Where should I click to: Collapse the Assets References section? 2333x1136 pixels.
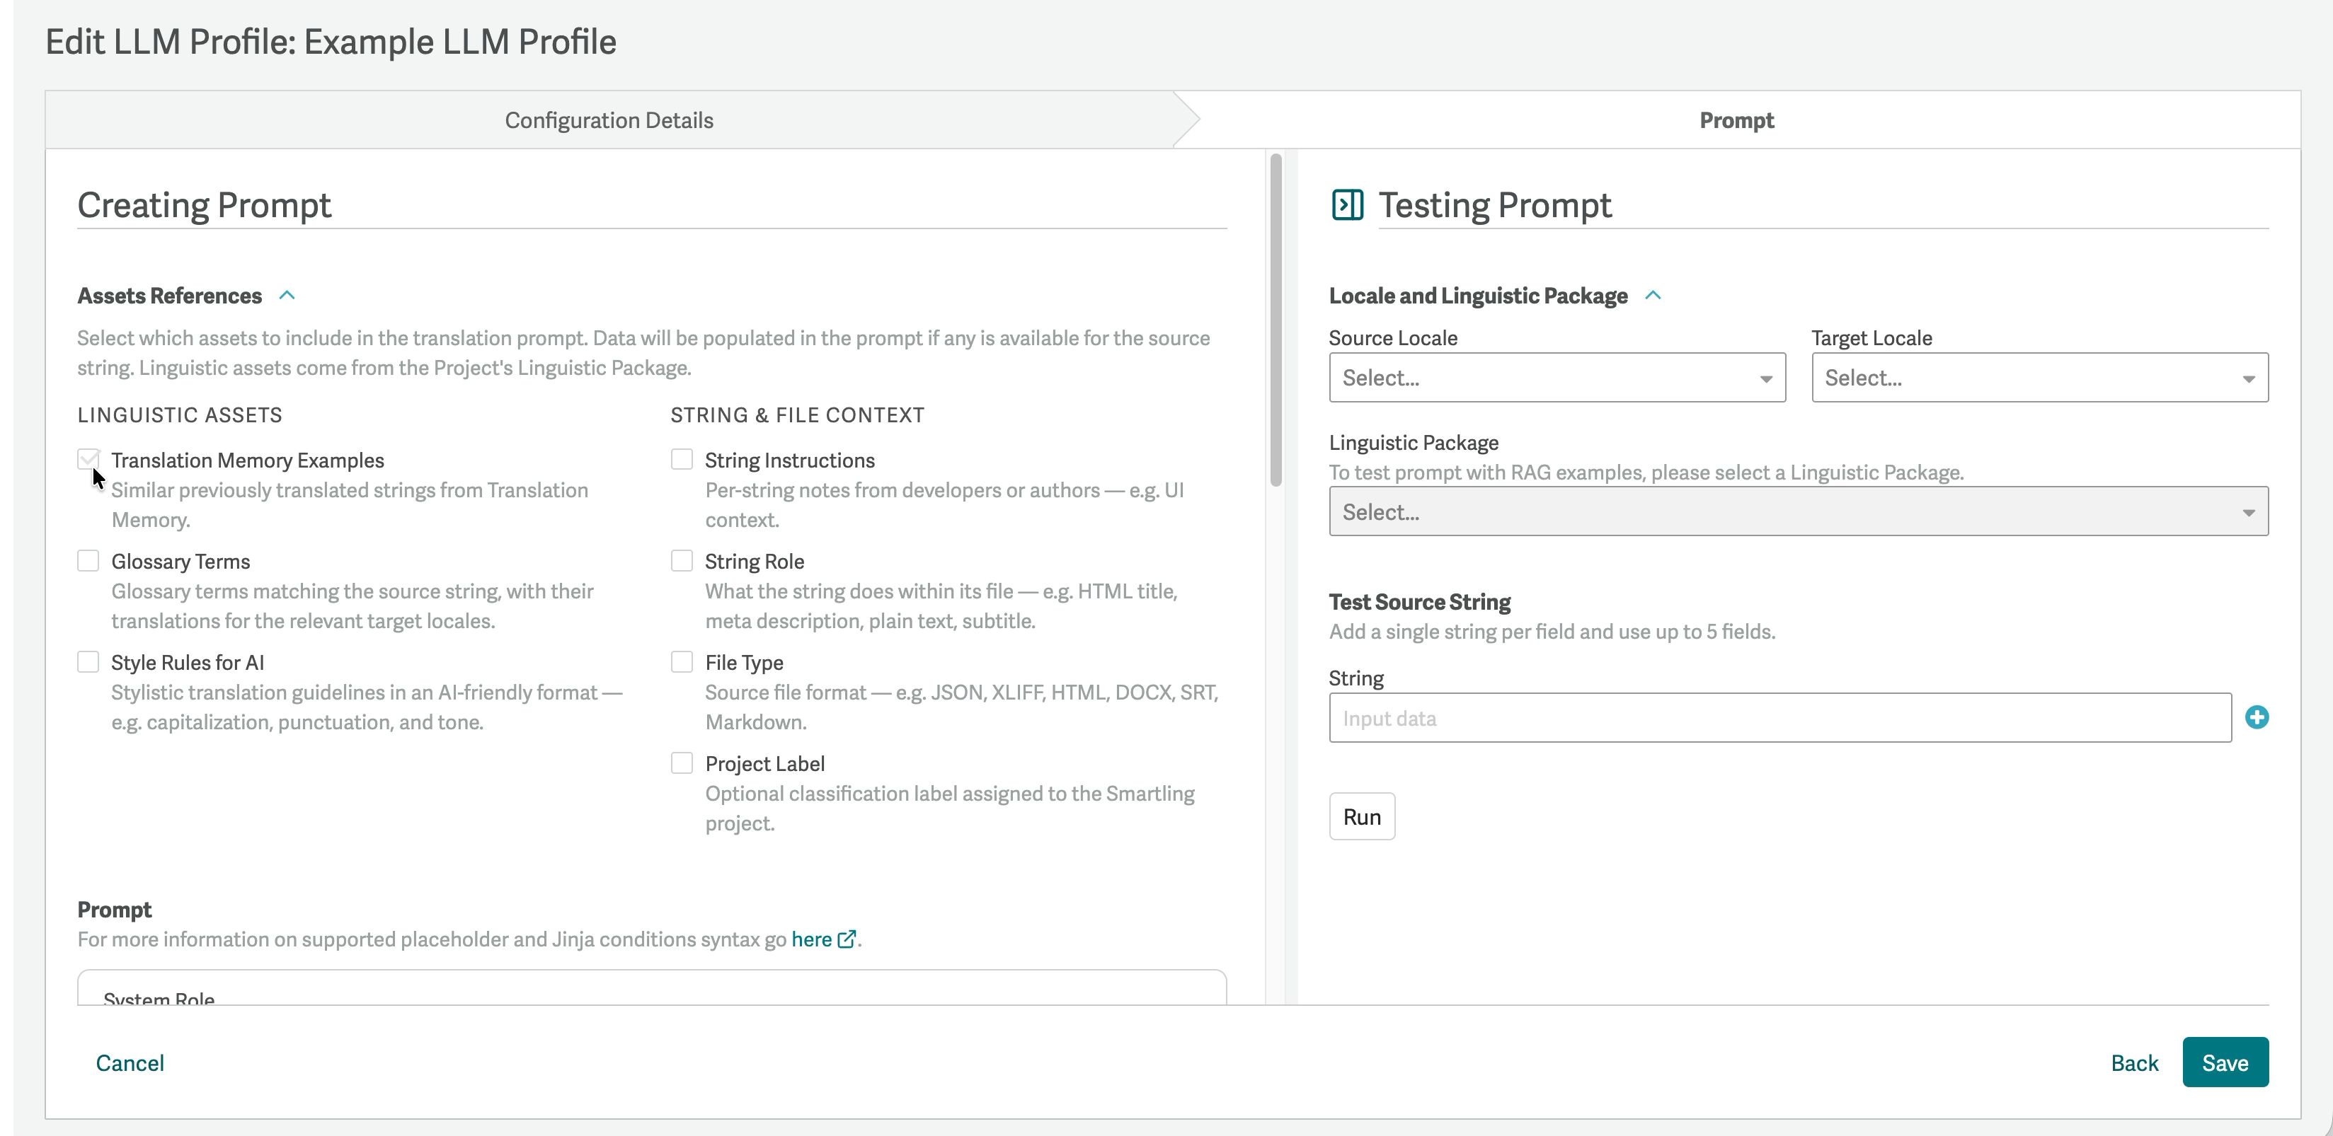[x=287, y=295]
